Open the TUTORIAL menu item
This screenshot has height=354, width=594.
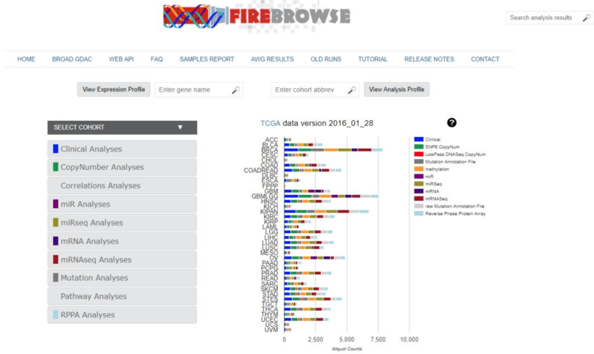373,59
